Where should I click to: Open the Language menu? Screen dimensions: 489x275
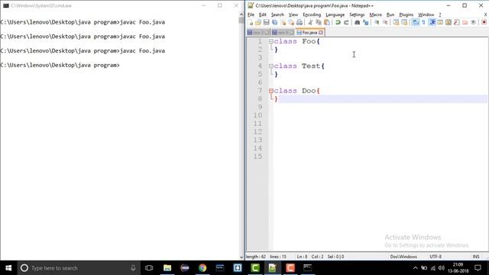tap(335, 15)
